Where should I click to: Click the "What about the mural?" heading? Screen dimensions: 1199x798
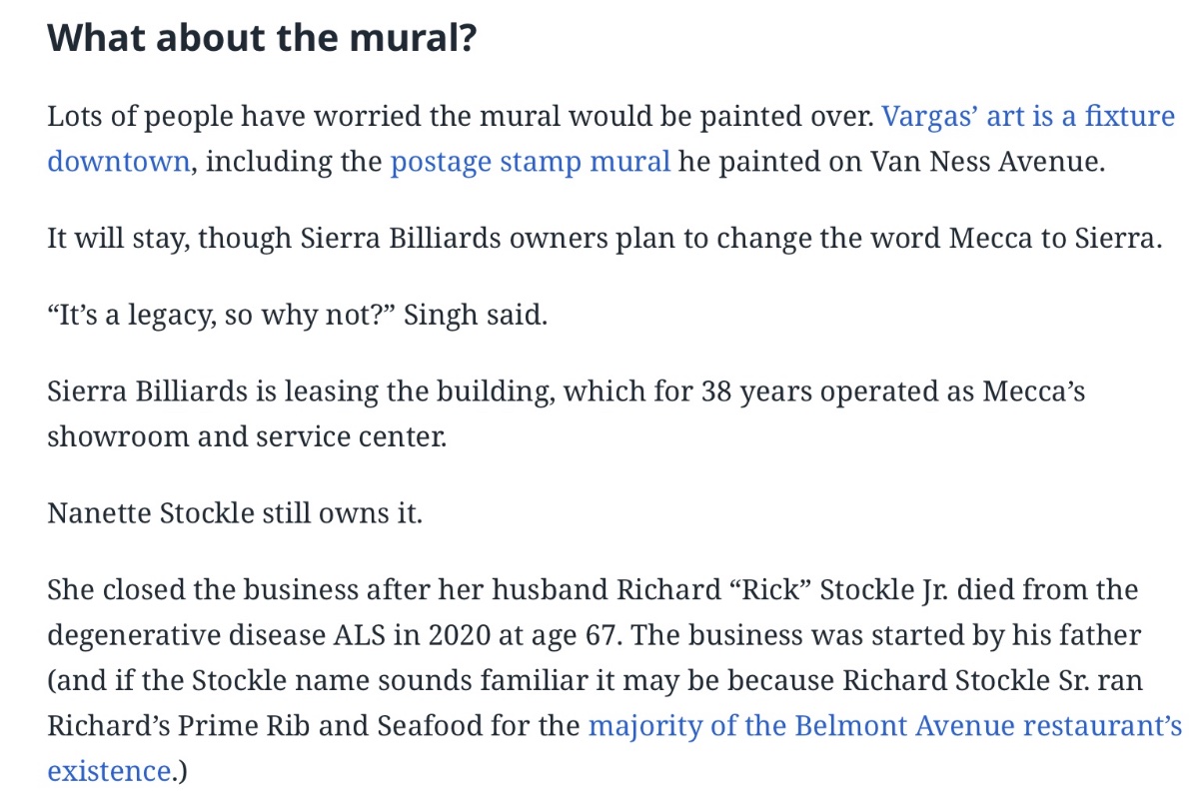pyautogui.click(x=262, y=38)
